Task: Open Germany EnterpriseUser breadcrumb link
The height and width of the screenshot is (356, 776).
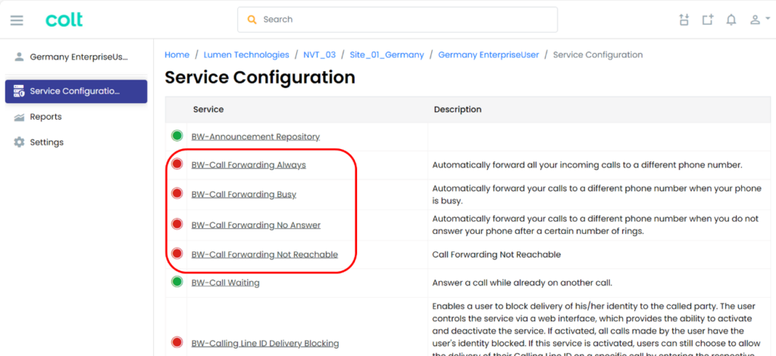Action: (489, 55)
